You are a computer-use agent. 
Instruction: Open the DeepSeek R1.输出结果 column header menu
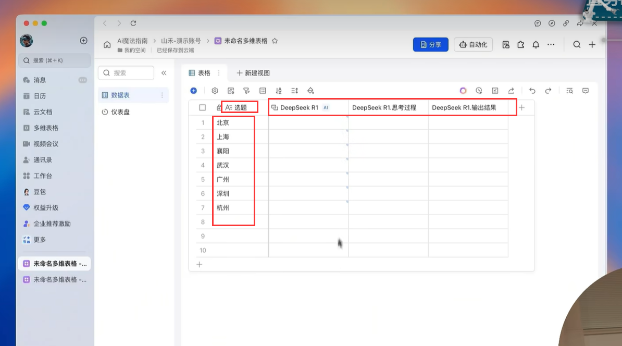point(468,107)
